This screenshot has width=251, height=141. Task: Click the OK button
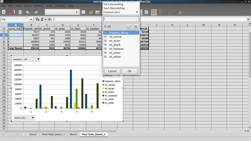130,71
